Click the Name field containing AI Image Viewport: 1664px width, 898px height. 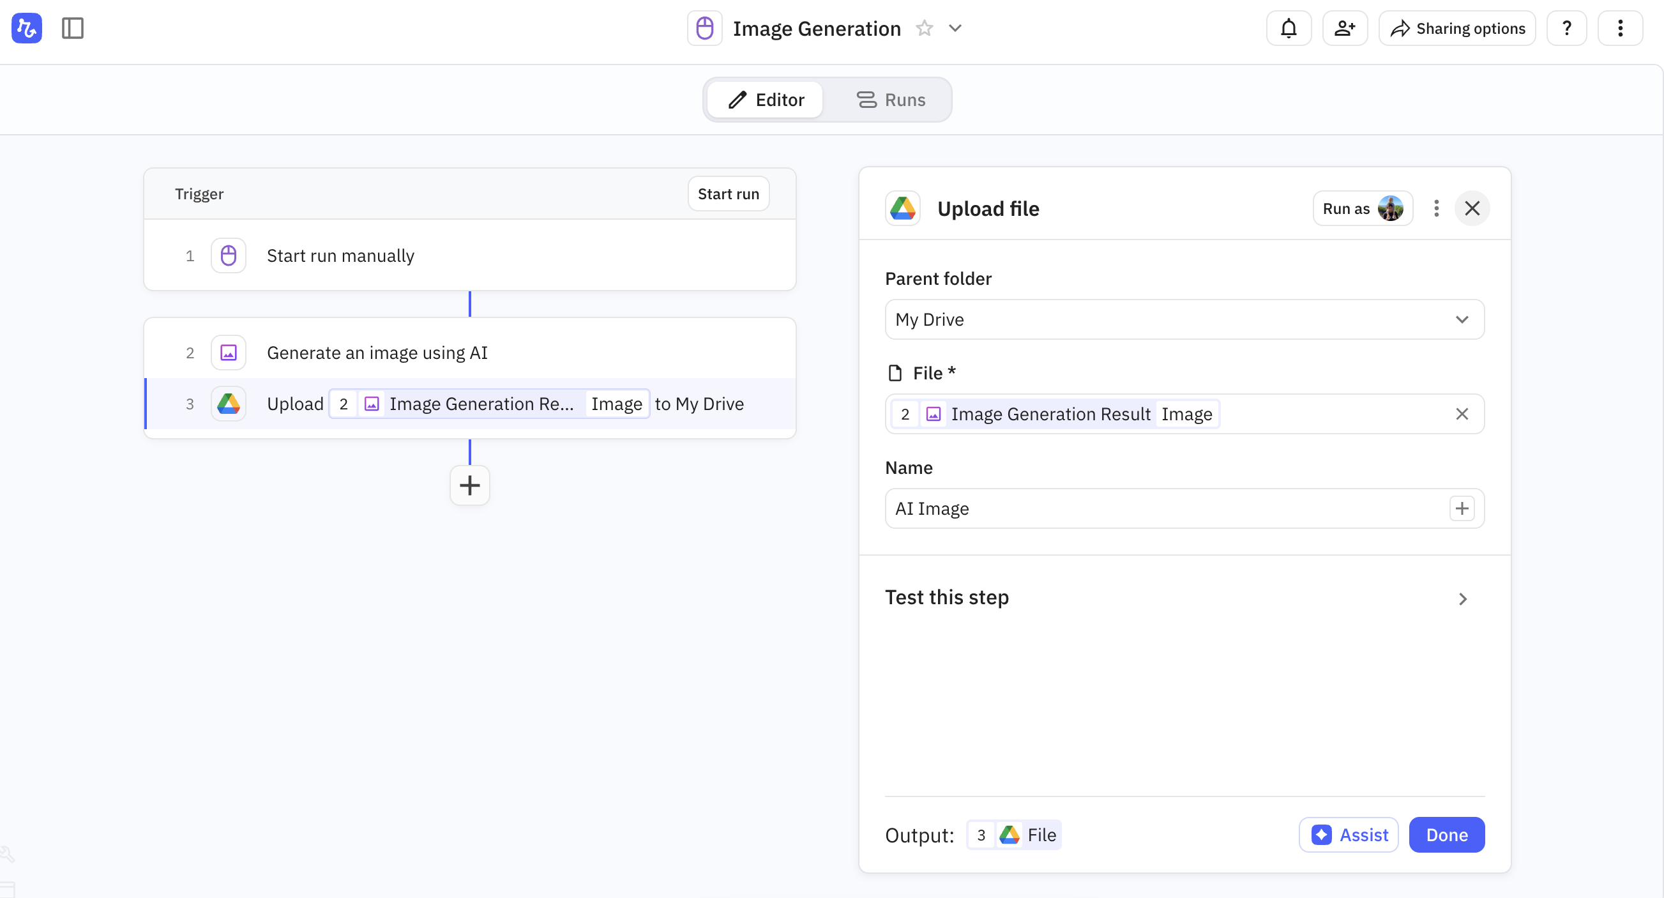tap(1163, 508)
